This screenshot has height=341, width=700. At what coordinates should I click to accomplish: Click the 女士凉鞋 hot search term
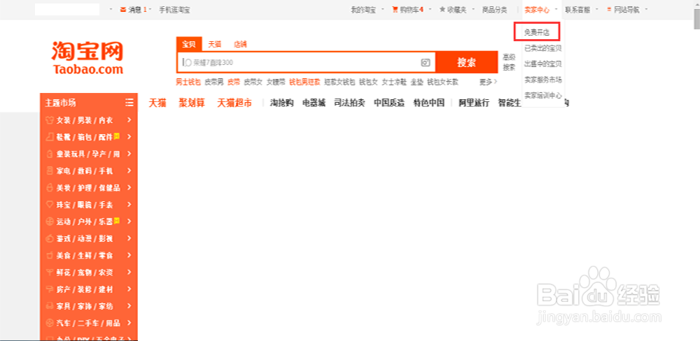pos(394,82)
